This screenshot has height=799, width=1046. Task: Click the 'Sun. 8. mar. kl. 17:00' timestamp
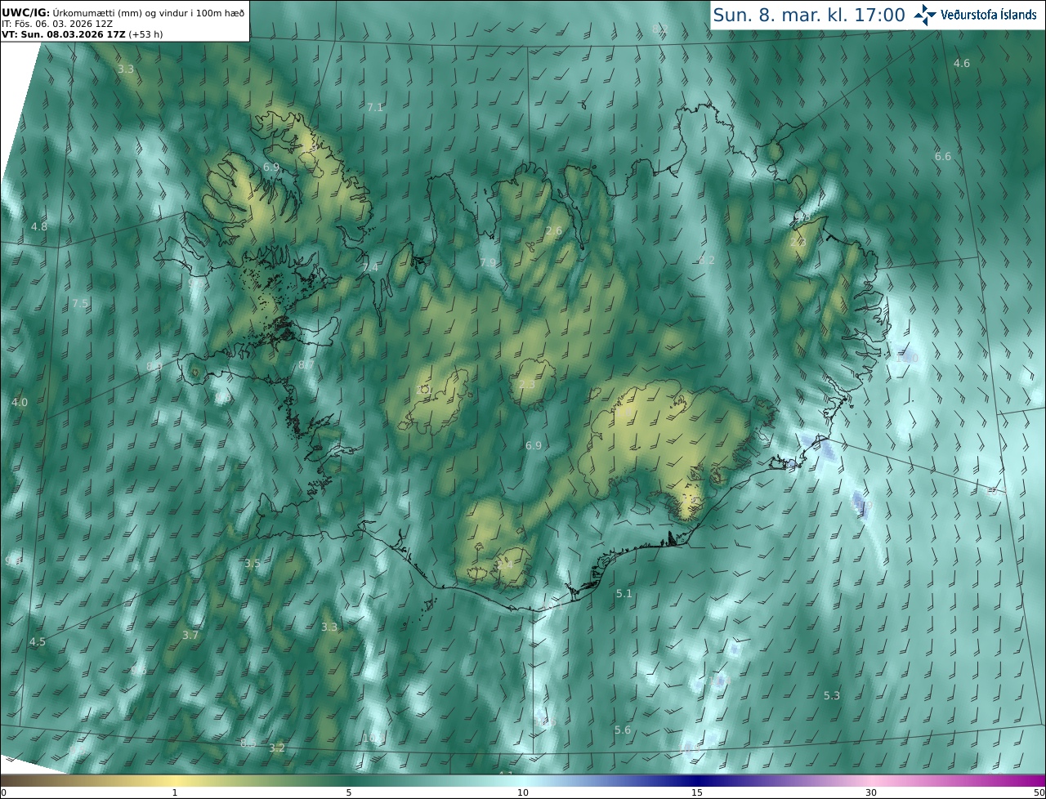coord(808,15)
